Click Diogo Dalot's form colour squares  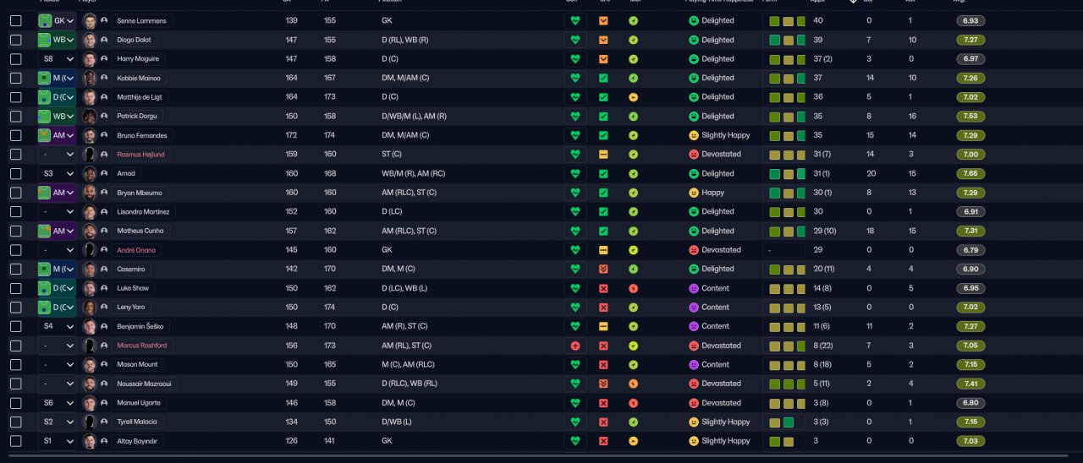pyautogui.click(x=785, y=40)
